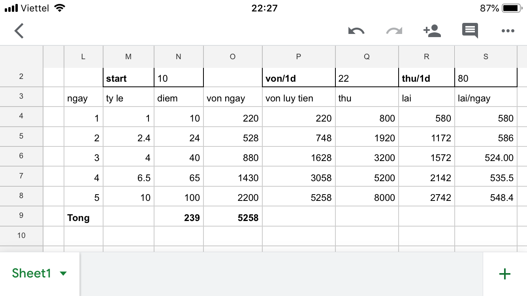Open the three-dot more menu
Viewport: 527px width, 296px height.
tap(508, 31)
